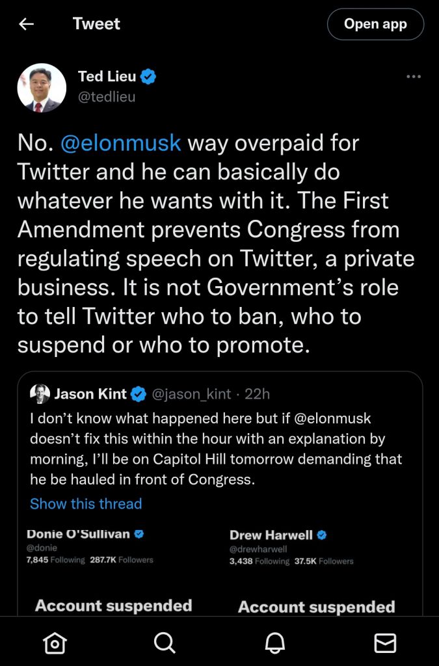Open the Messages envelope icon

385,643
